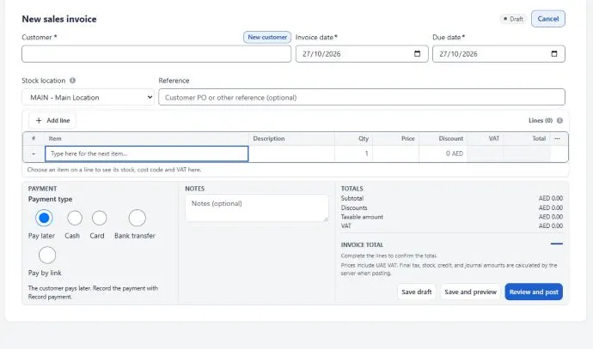Viewport: 593px width, 349px height.
Task: Click the INVOICE TOTAL heading
Action: (362, 245)
